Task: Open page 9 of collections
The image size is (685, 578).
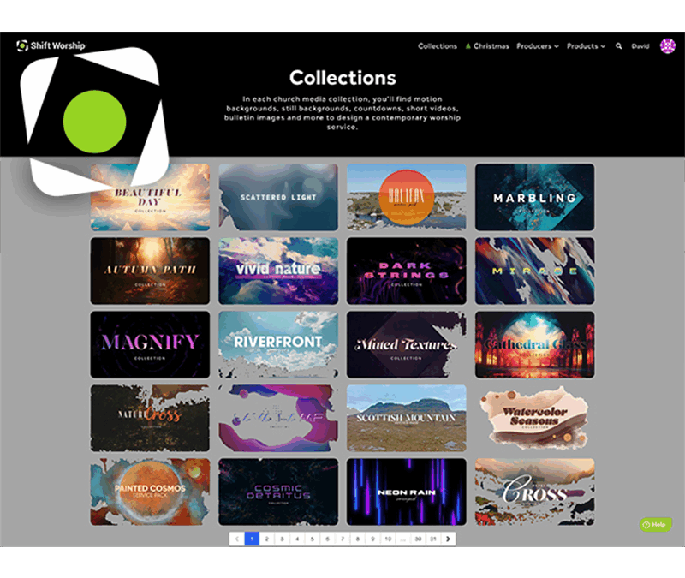Action: pos(372,539)
